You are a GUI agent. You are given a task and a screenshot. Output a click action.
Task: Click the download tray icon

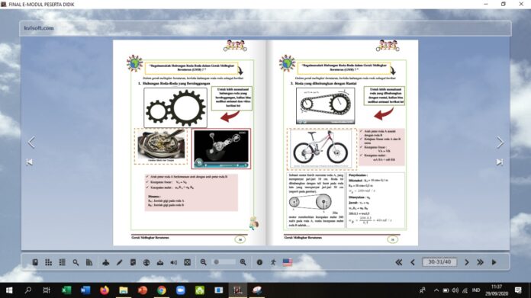pos(160,262)
